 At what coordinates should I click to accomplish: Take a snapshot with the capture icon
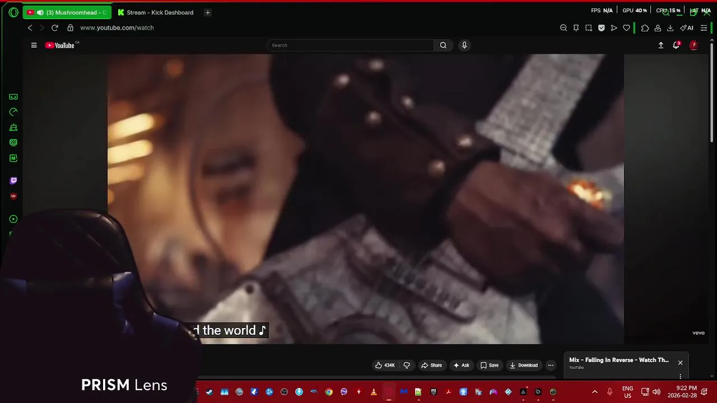(589, 28)
